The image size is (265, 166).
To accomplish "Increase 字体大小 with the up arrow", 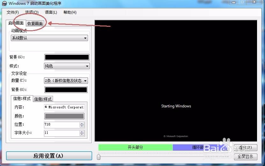I will pyautogui.click(x=82, y=132).
